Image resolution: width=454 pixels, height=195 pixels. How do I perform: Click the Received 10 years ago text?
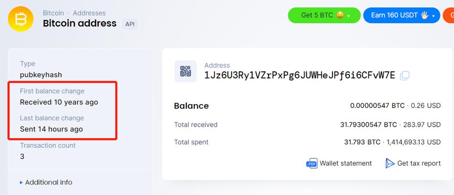click(59, 102)
